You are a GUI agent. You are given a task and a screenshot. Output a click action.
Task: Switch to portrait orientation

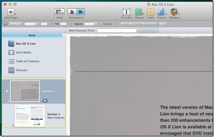tap(72, 12)
